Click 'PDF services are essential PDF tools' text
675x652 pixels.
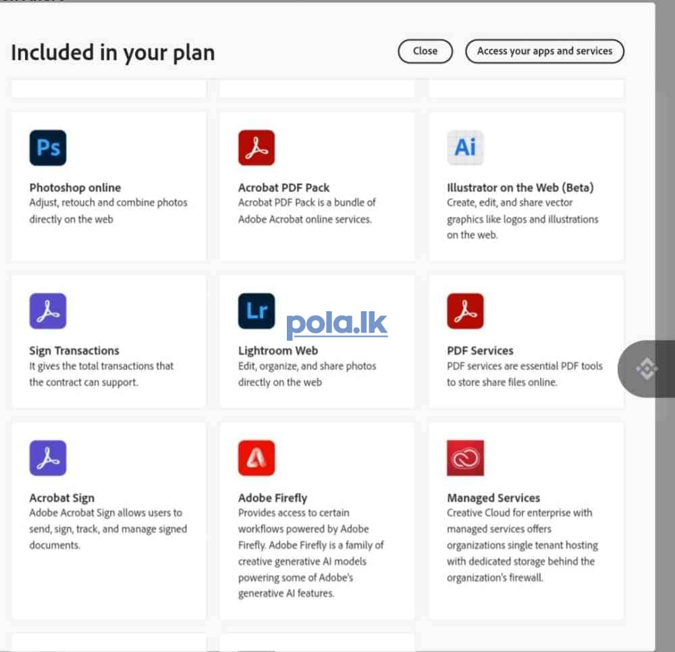[524, 374]
